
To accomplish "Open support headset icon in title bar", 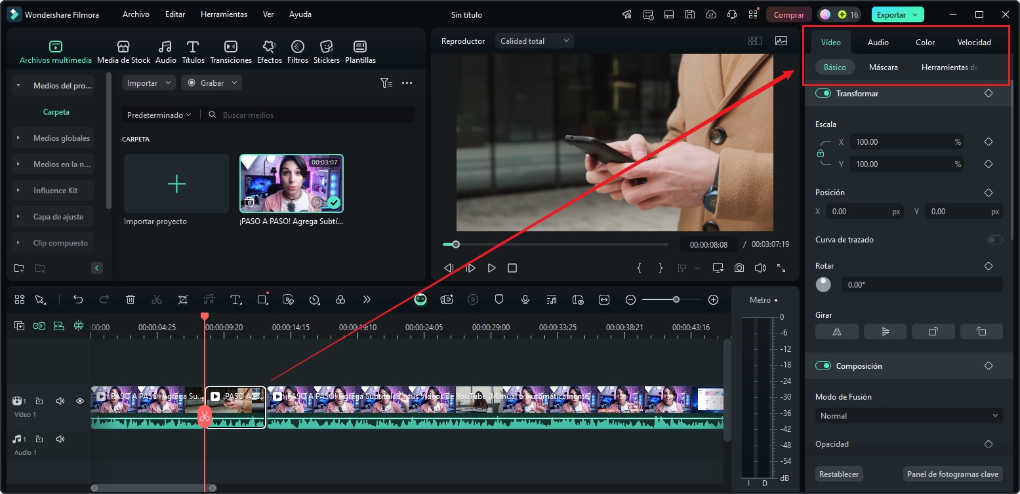I will pos(732,14).
